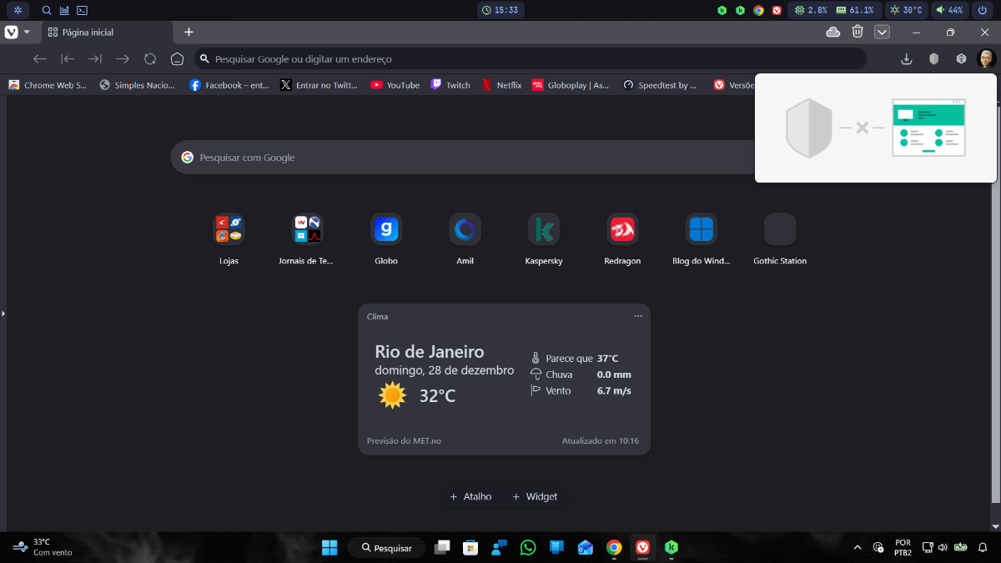Click the rewind history button

pyautogui.click(x=68, y=59)
